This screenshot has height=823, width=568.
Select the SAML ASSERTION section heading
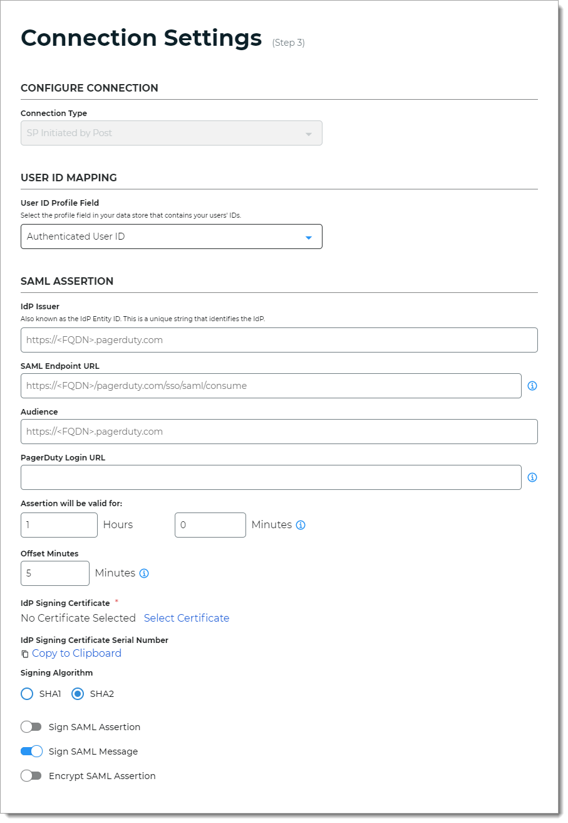point(66,281)
